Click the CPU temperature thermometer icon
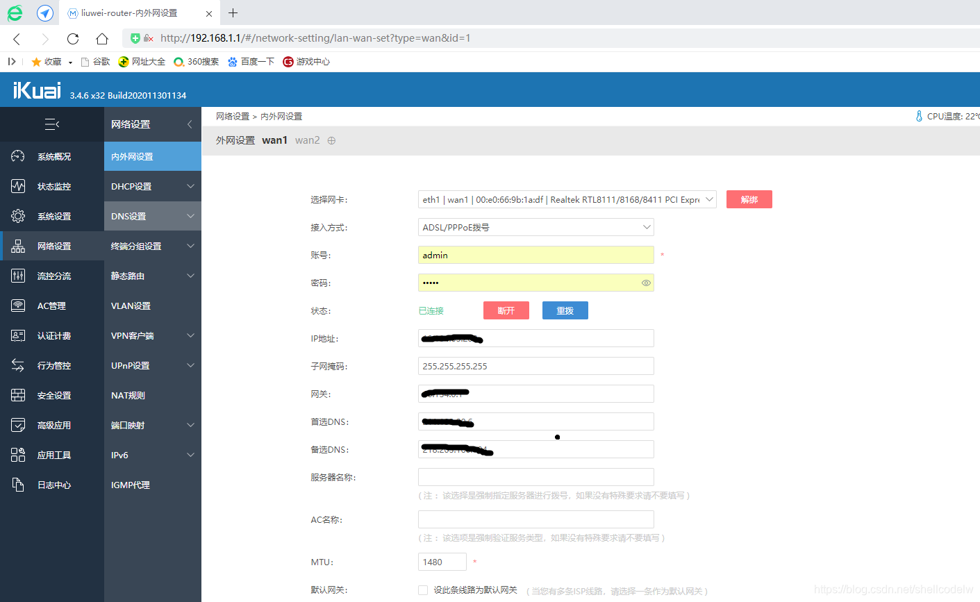 coord(920,116)
